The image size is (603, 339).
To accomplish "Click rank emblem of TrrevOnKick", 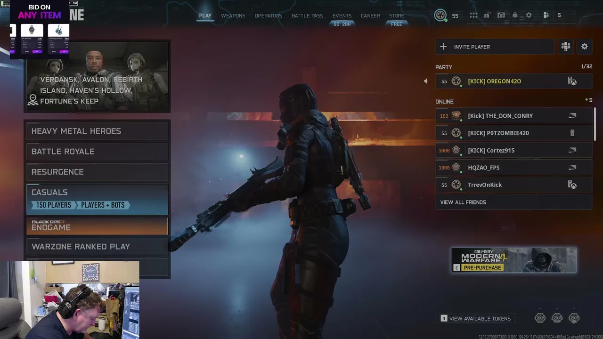I will pos(456,185).
